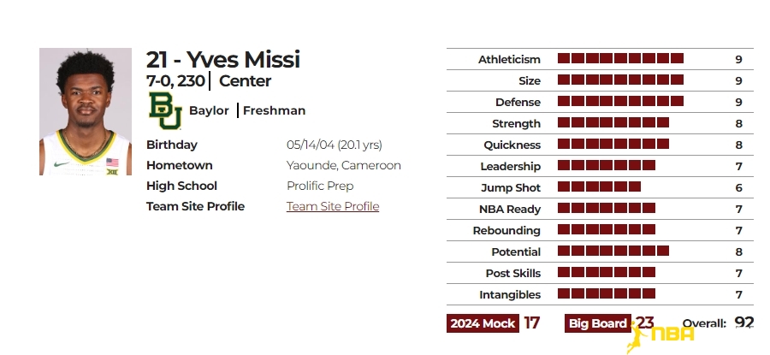Screen dimensions: 770x355
Task: Click Yves Missi's player headshot photo
Action: pos(86,111)
